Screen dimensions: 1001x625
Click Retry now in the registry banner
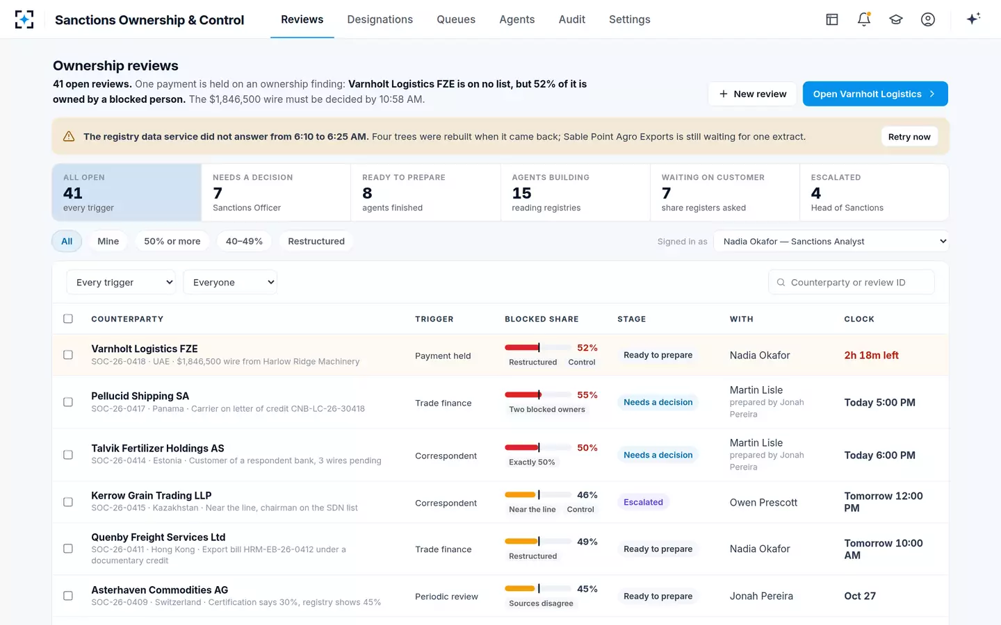click(909, 137)
